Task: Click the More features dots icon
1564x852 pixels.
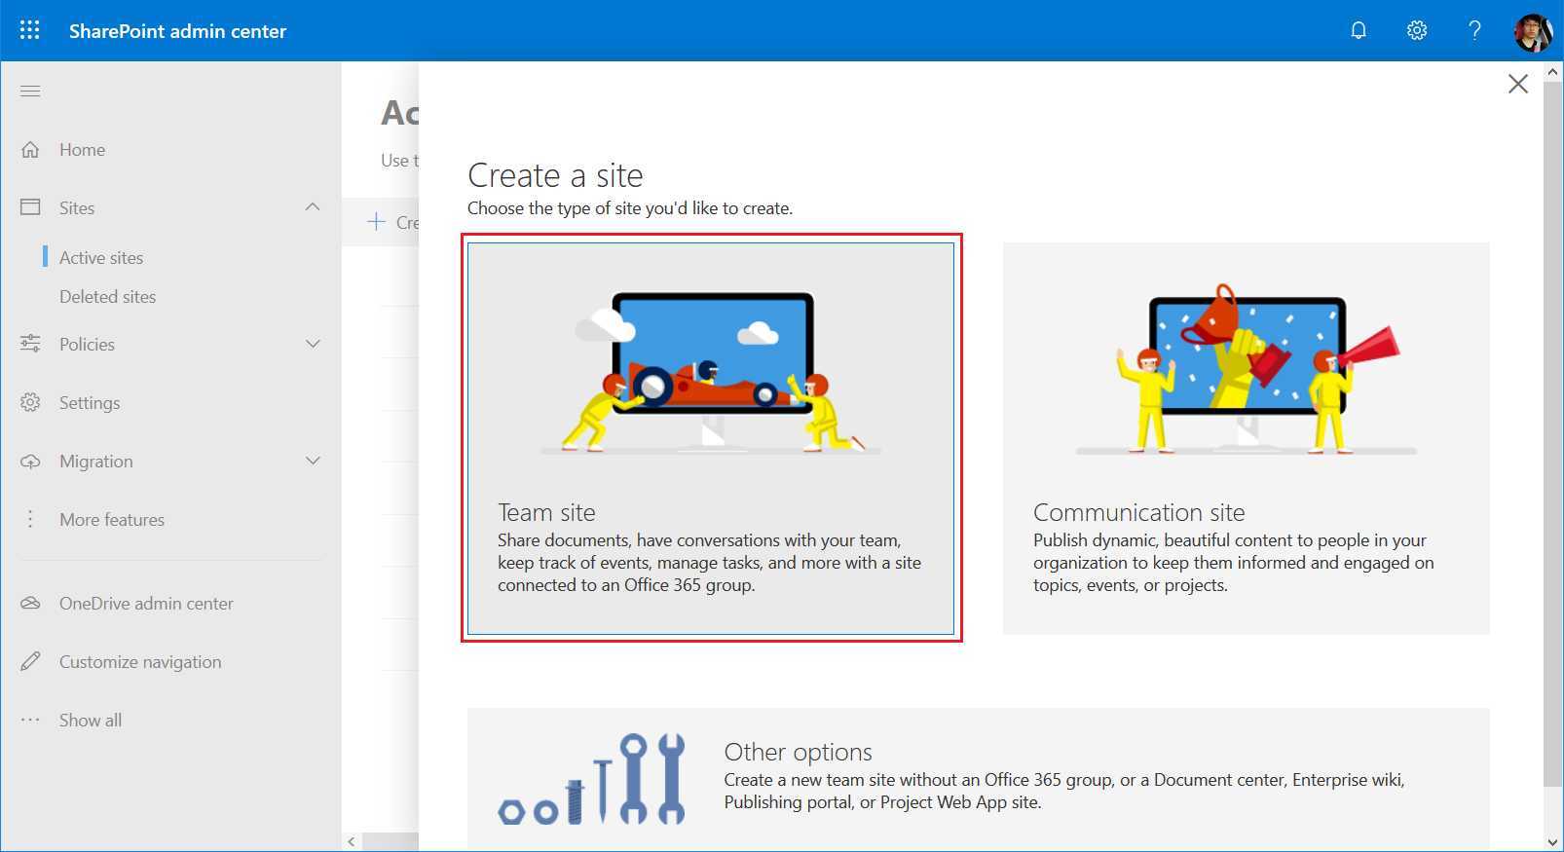Action: click(x=30, y=519)
